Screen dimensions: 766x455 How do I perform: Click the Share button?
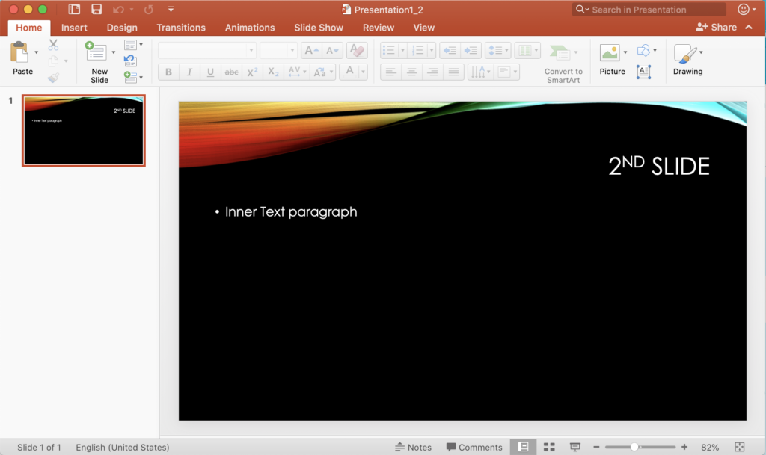[716, 28]
